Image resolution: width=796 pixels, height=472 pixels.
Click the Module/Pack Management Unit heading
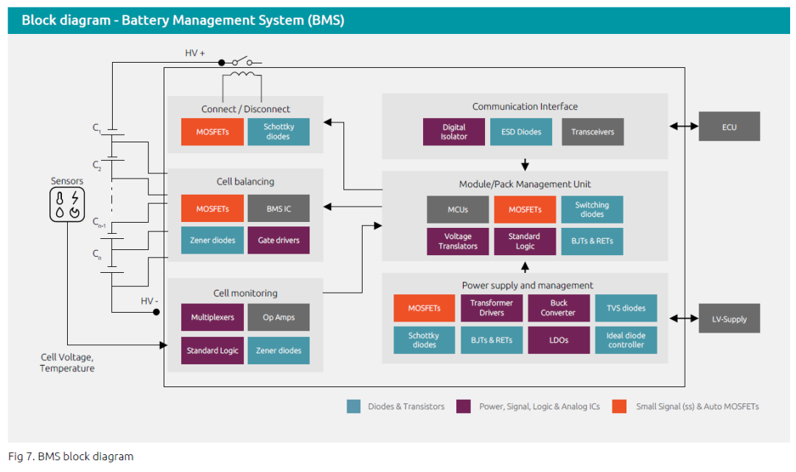tap(525, 184)
